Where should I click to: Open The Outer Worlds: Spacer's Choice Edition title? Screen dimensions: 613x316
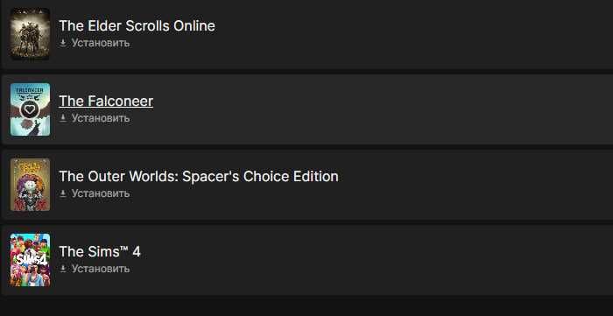click(x=199, y=176)
